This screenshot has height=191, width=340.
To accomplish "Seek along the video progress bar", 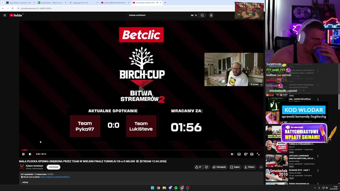I will pyautogui.click(x=141, y=150).
